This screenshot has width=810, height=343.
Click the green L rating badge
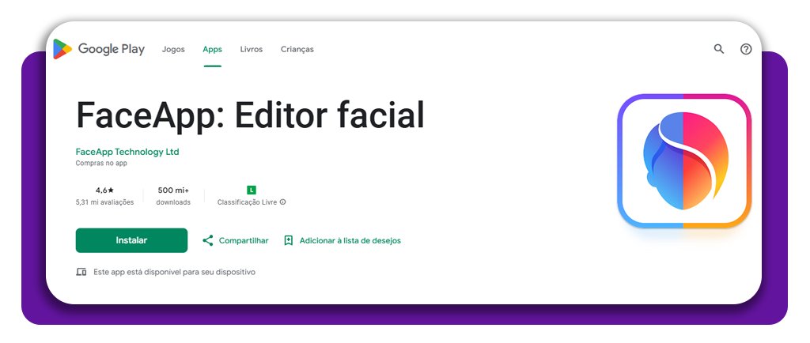[x=252, y=190]
